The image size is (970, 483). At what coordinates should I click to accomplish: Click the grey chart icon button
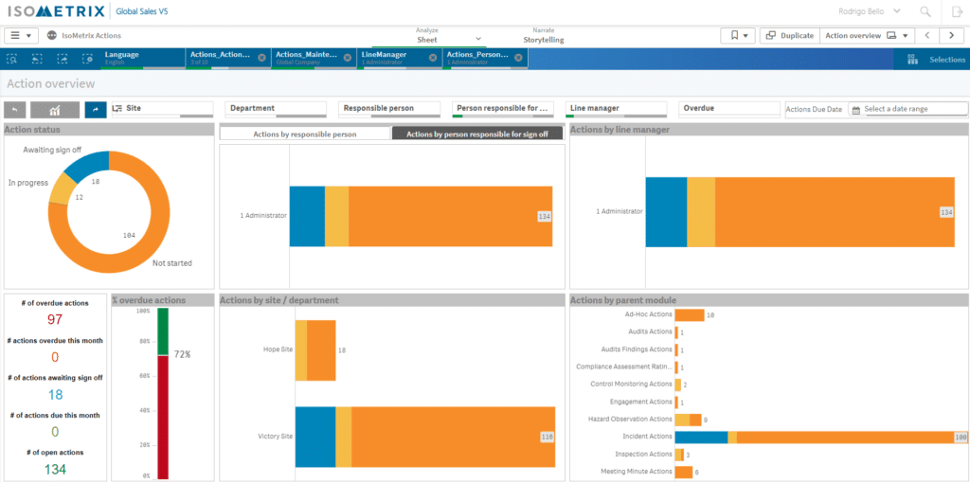(x=55, y=110)
